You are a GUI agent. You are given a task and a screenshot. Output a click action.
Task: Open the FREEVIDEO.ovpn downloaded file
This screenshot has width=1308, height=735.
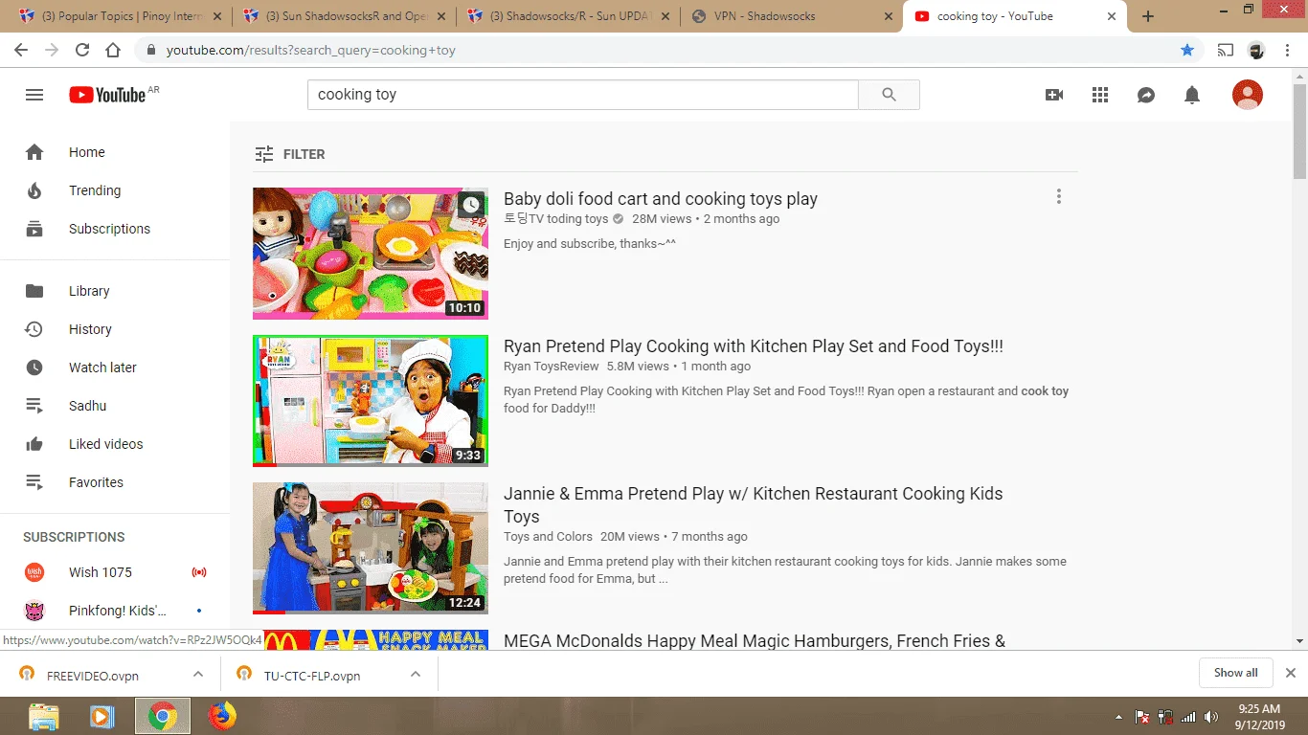(93, 676)
